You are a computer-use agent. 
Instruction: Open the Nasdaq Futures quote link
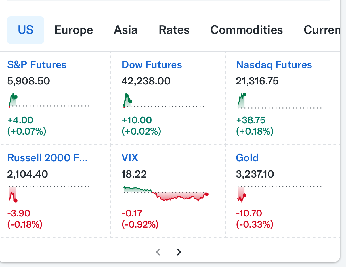[x=274, y=65]
